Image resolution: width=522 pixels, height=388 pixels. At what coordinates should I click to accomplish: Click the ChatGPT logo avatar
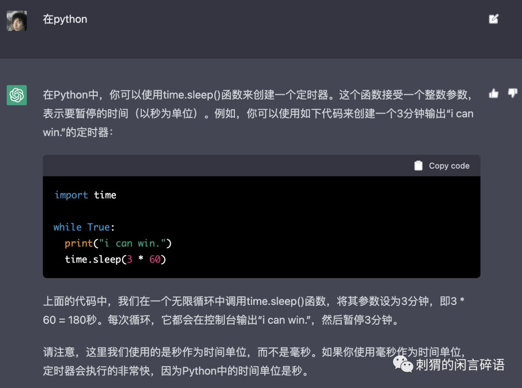click(x=17, y=95)
